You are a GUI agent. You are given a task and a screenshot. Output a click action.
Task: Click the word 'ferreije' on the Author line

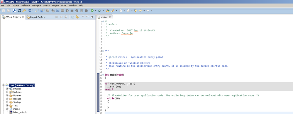pyautogui.click(x=127, y=33)
